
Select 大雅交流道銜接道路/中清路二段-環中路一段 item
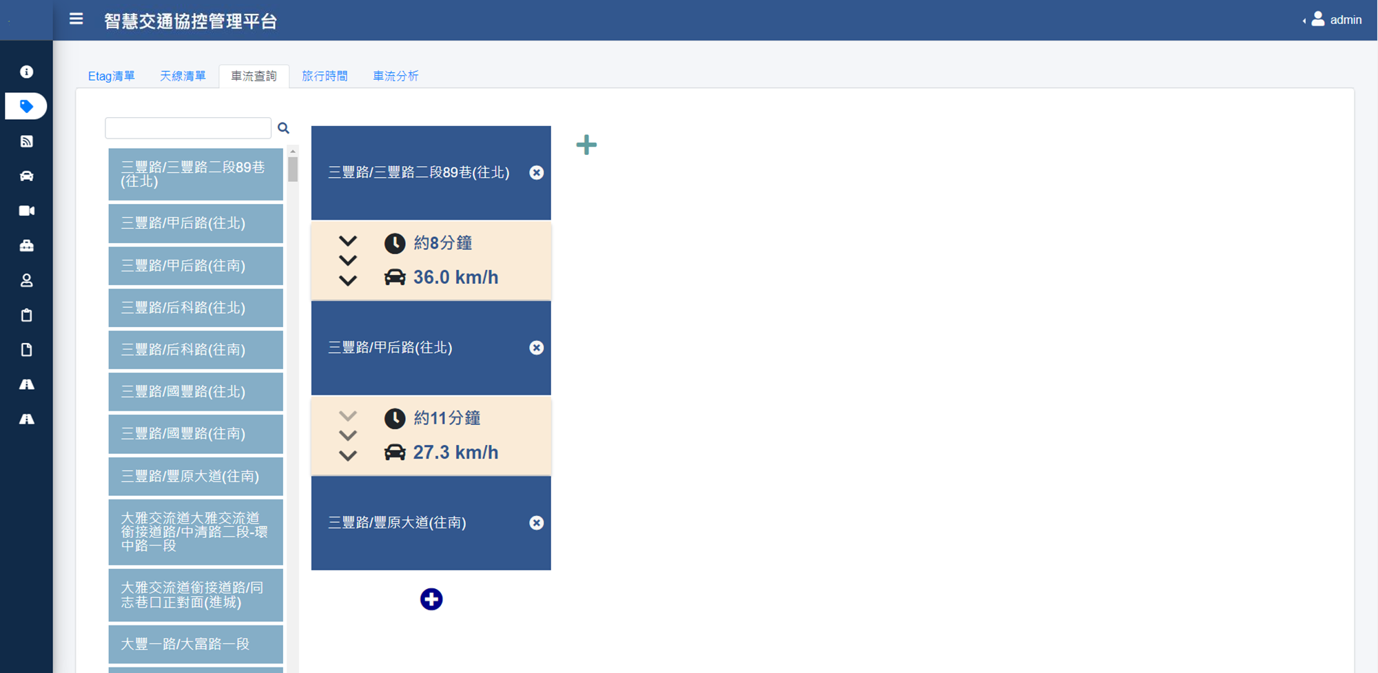point(196,532)
